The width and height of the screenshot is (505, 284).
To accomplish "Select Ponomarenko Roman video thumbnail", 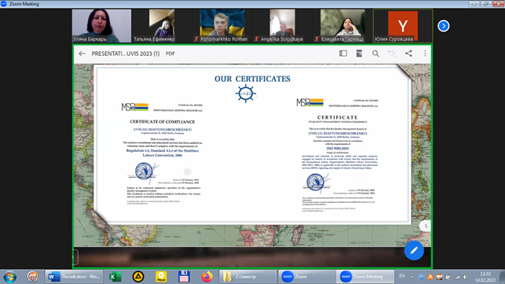I will 222,26.
